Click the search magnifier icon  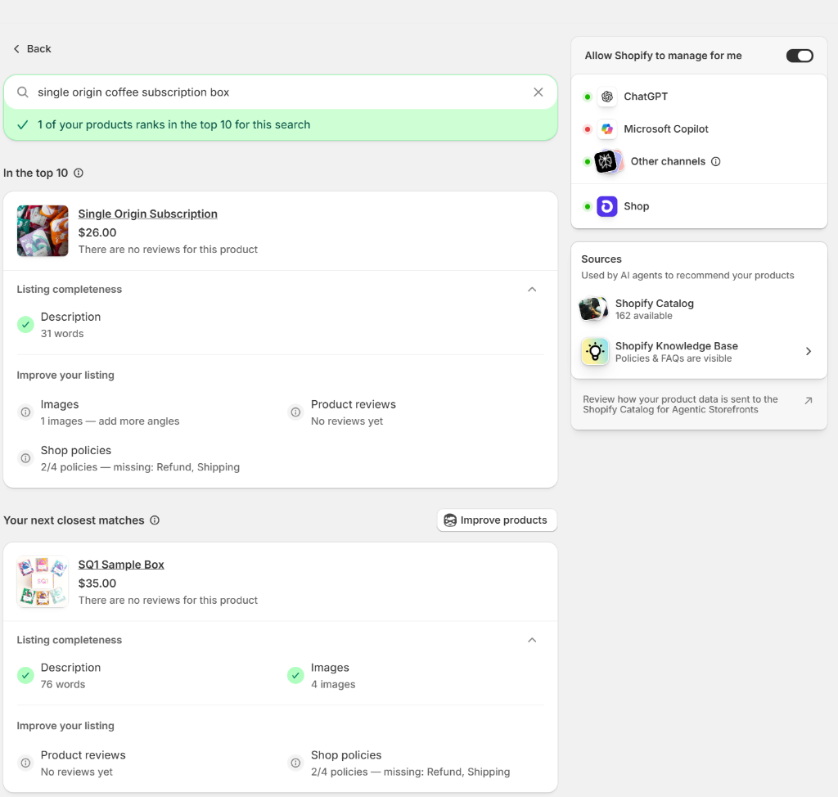22,92
